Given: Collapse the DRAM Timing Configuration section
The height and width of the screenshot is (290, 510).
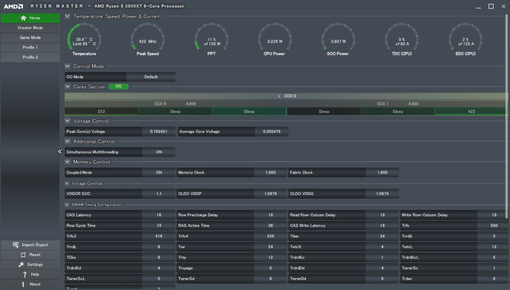Looking at the screenshot, I should click(x=68, y=205).
